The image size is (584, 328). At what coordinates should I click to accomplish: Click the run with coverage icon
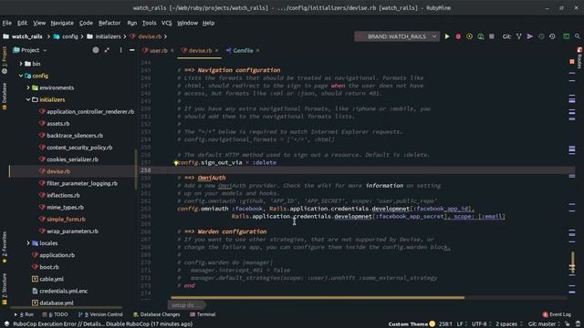coord(469,36)
